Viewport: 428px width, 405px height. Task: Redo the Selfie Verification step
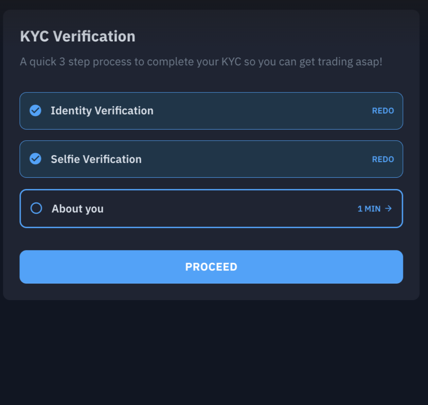pyautogui.click(x=383, y=159)
